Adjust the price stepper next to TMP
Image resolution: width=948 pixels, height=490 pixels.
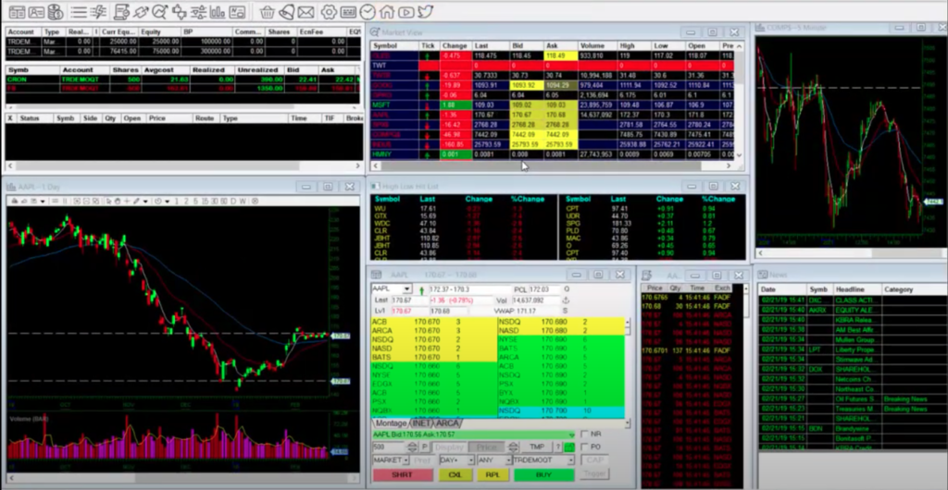(x=513, y=447)
